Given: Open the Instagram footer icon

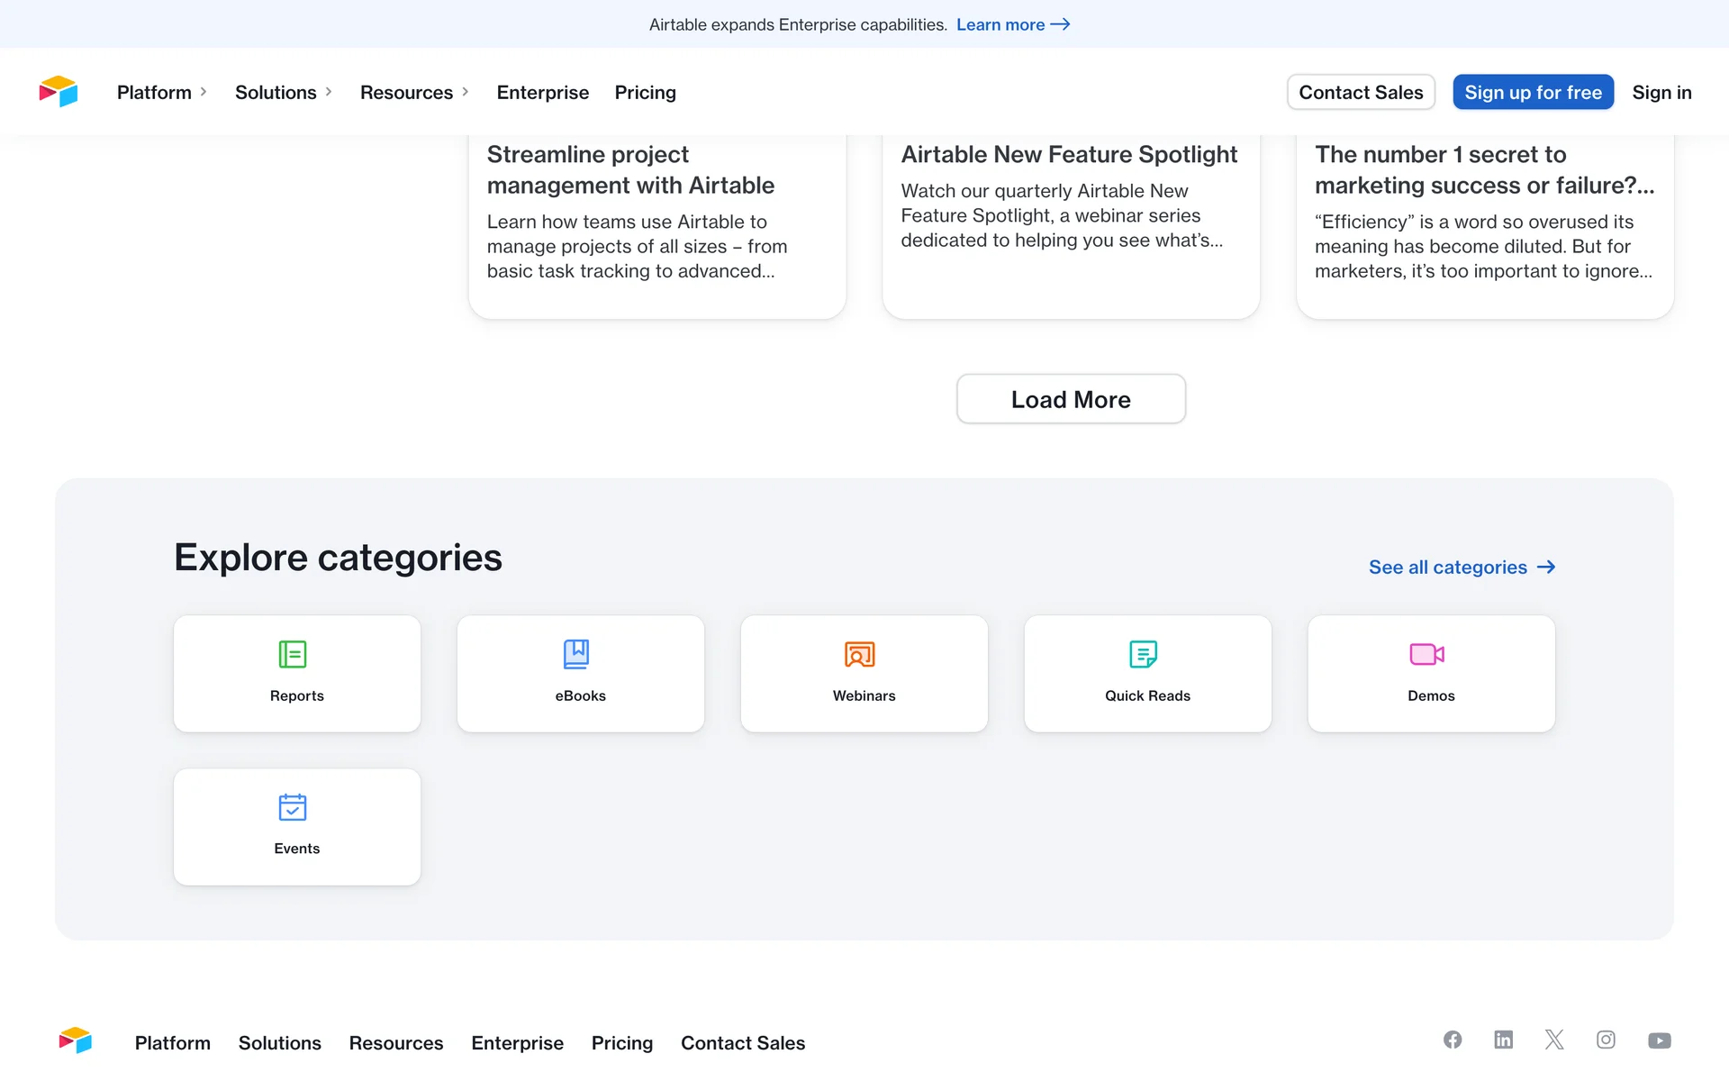Looking at the screenshot, I should [x=1606, y=1040].
